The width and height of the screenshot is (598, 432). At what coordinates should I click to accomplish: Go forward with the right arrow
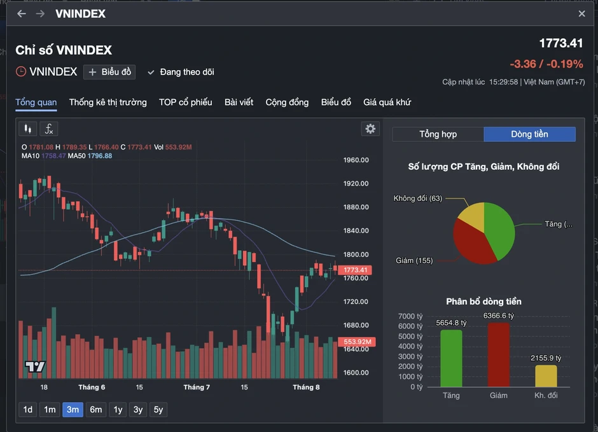point(40,14)
